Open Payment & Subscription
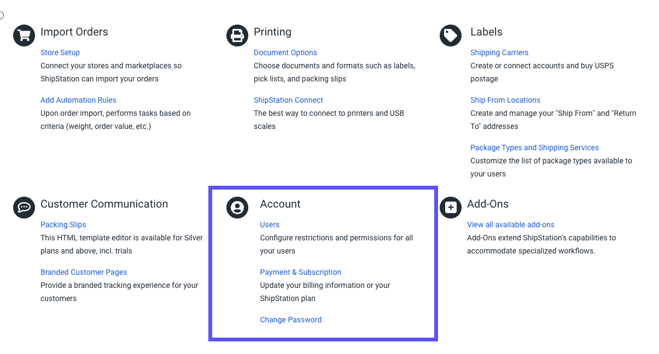Viewport: 659px width, 354px height. coord(300,272)
